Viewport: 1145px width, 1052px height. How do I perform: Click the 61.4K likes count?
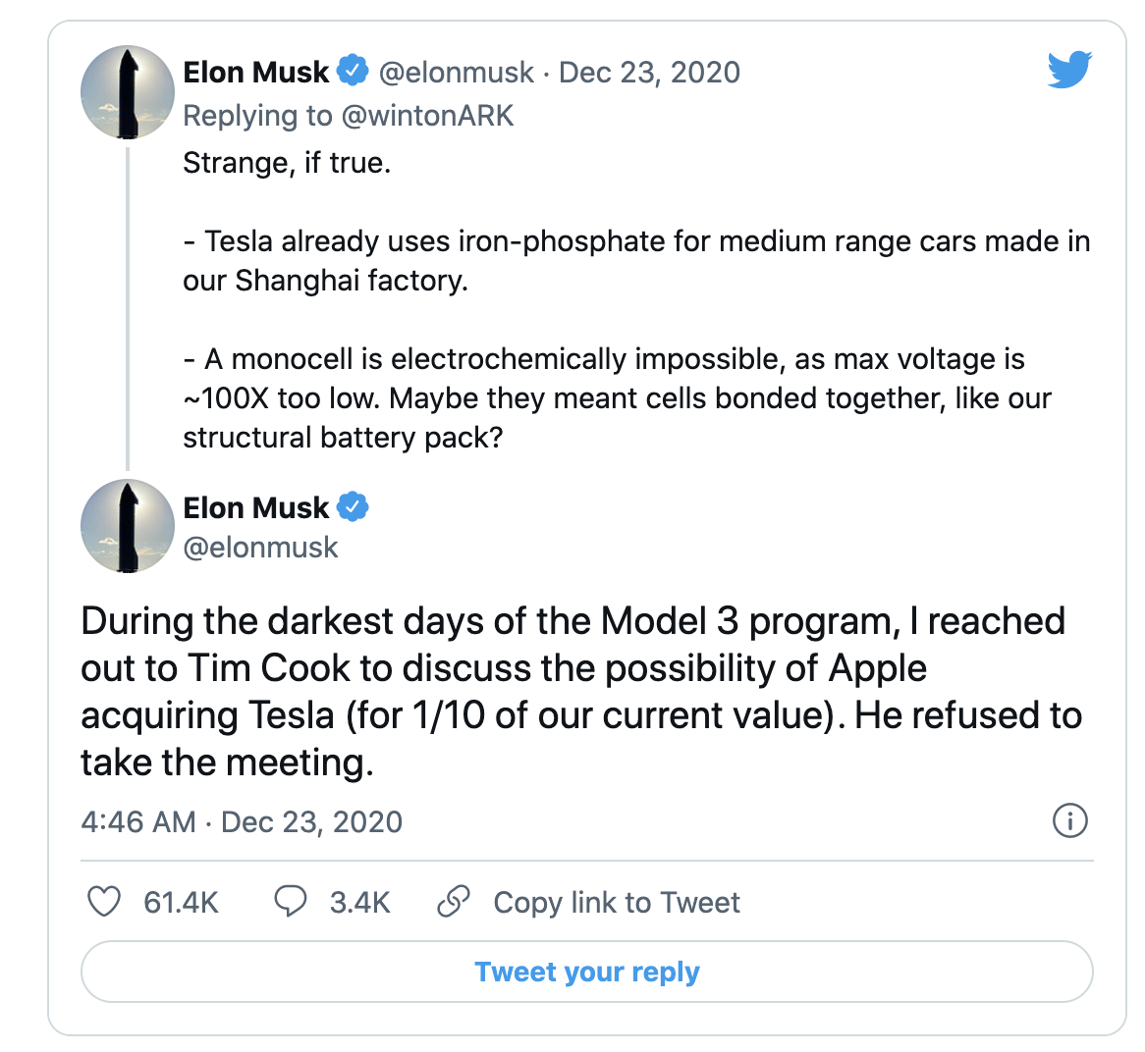181,903
